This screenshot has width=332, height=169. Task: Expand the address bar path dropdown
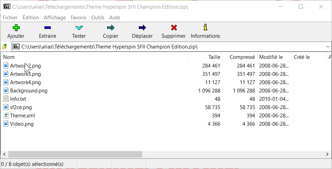(x=328, y=46)
